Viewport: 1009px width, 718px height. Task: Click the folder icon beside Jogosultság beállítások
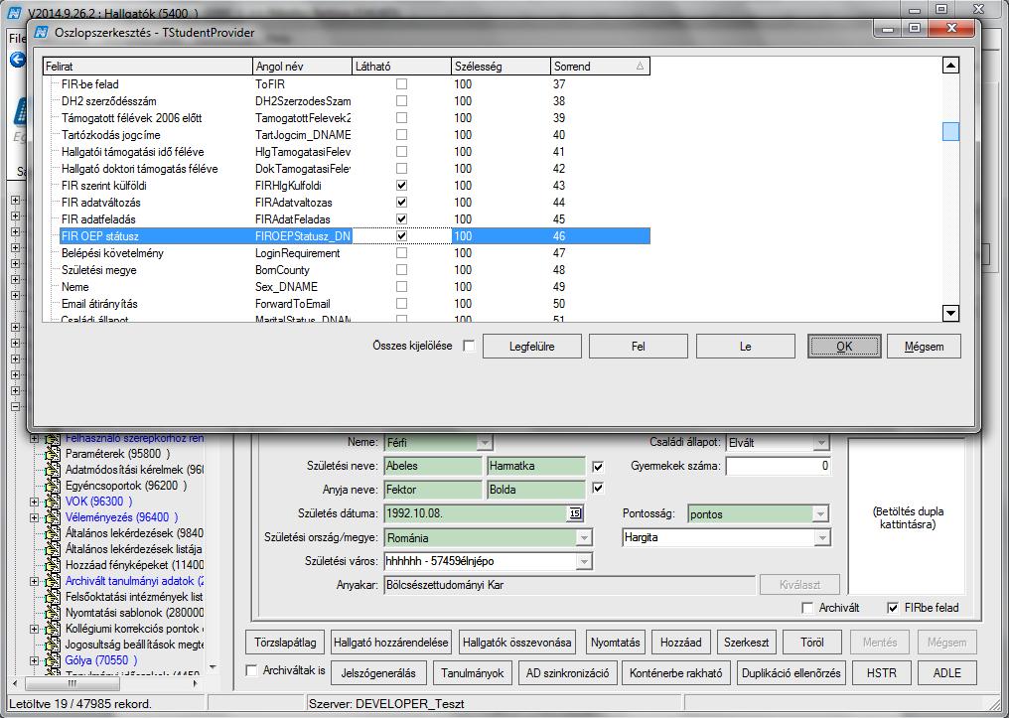coord(52,644)
